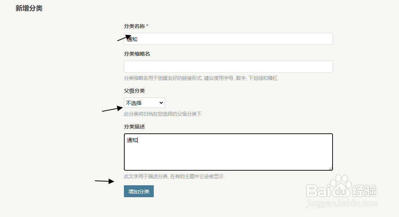399x217 pixels.
Task: Click the resize grip of the 分类描述 textarea
Action: pyautogui.click(x=330, y=168)
